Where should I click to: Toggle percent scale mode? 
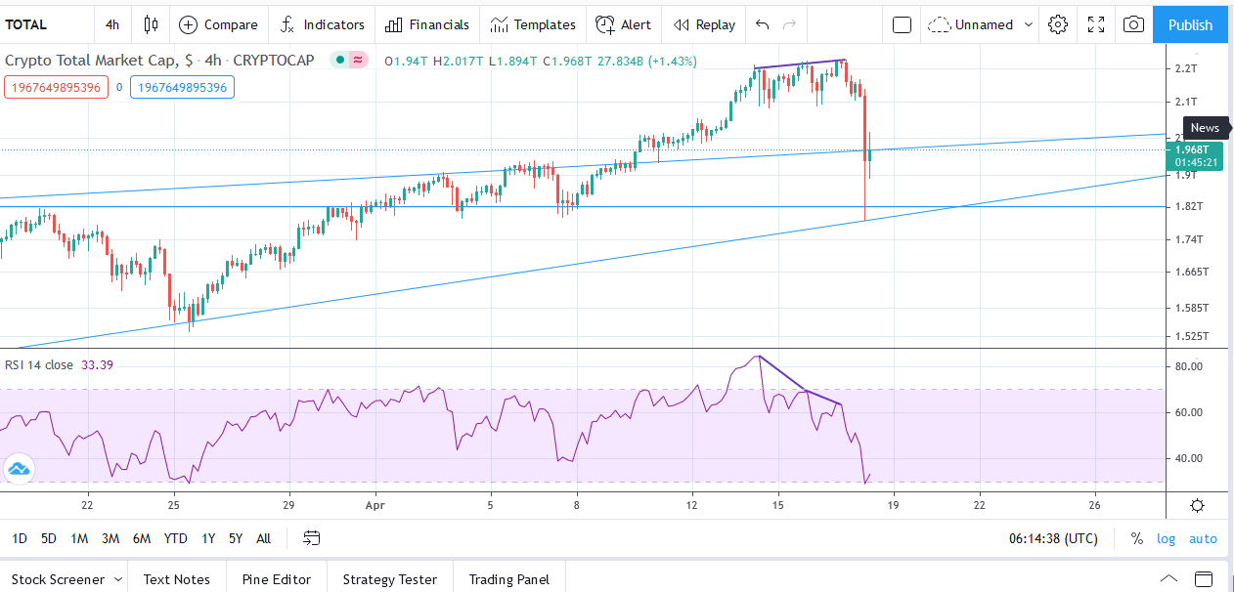tap(1137, 538)
